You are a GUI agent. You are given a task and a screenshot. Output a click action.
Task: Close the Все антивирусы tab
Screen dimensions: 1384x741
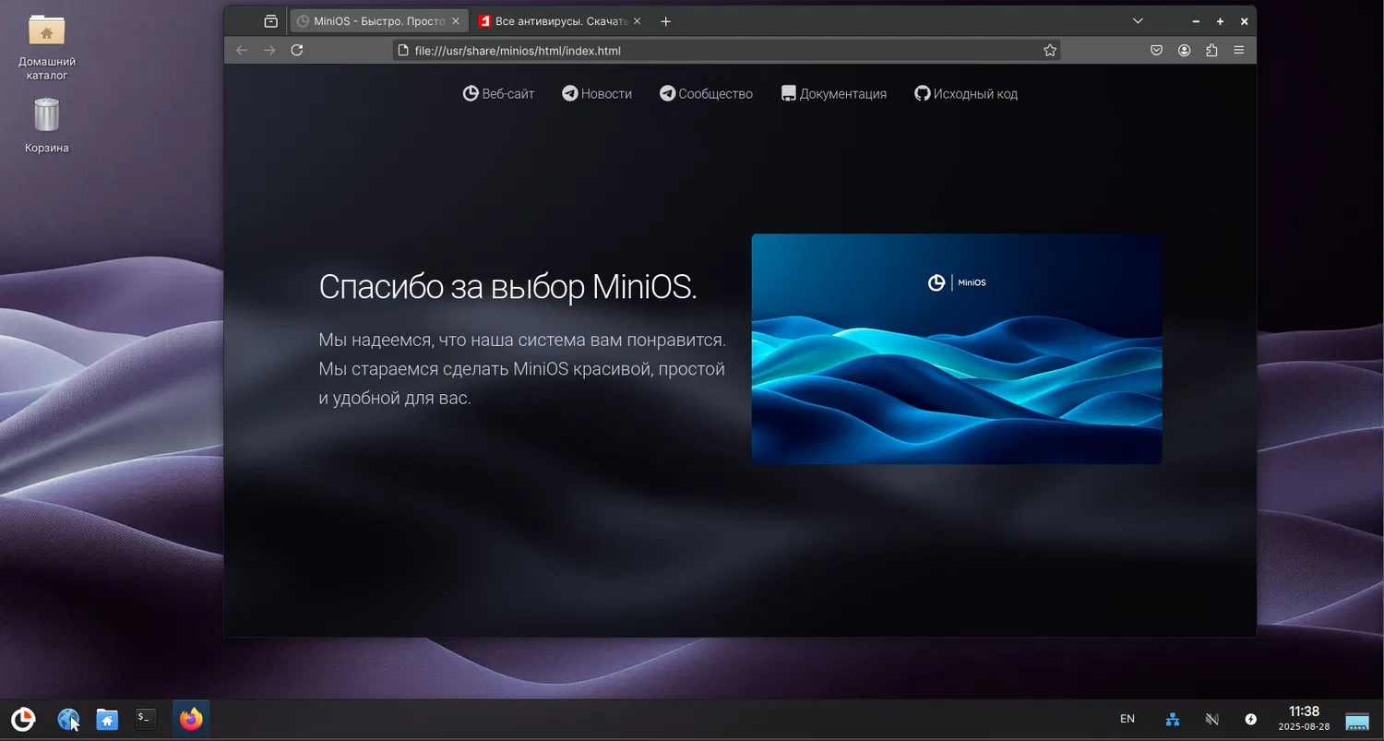tap(638, 21)
